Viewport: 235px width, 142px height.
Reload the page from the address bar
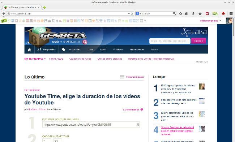[x=132, y=14]
